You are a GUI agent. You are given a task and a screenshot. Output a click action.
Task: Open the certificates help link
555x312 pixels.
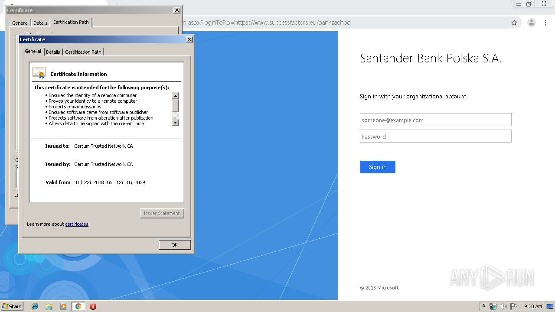[x=77, y=224]
